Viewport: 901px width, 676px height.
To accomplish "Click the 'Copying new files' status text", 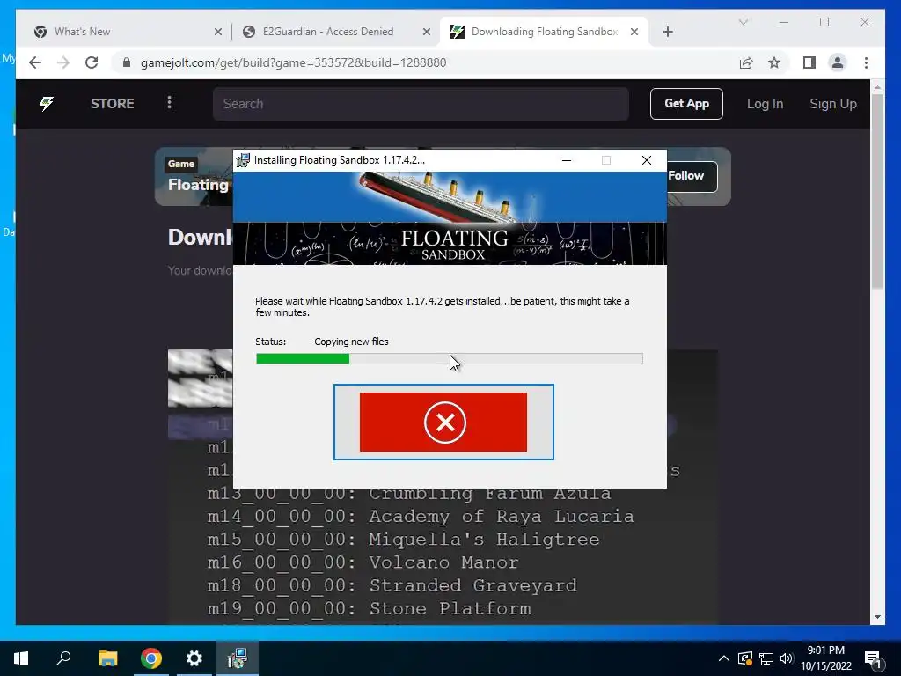I will [x=351, y=342].
